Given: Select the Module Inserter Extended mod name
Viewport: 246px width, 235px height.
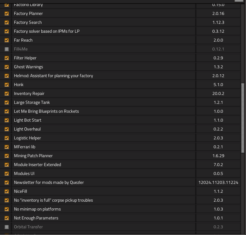Looking at the screenshot, I should 38,164.
